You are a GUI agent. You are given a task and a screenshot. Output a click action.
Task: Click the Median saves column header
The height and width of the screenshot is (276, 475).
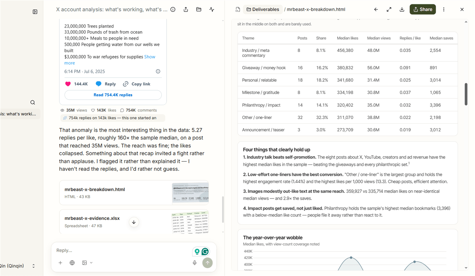tap(441, 38)
